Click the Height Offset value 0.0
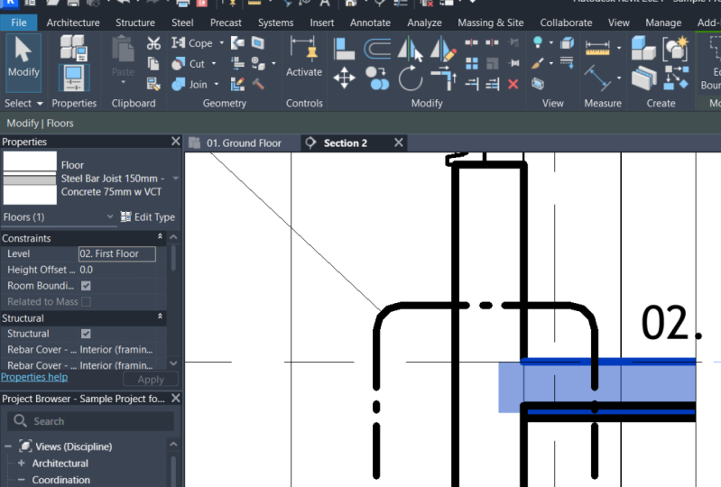This screenshot has width=721, height=487. click(116, 270)
